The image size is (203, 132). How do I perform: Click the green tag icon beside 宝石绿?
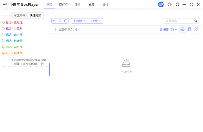click(3, 47)
